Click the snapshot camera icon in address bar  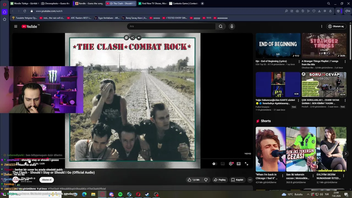297,11
